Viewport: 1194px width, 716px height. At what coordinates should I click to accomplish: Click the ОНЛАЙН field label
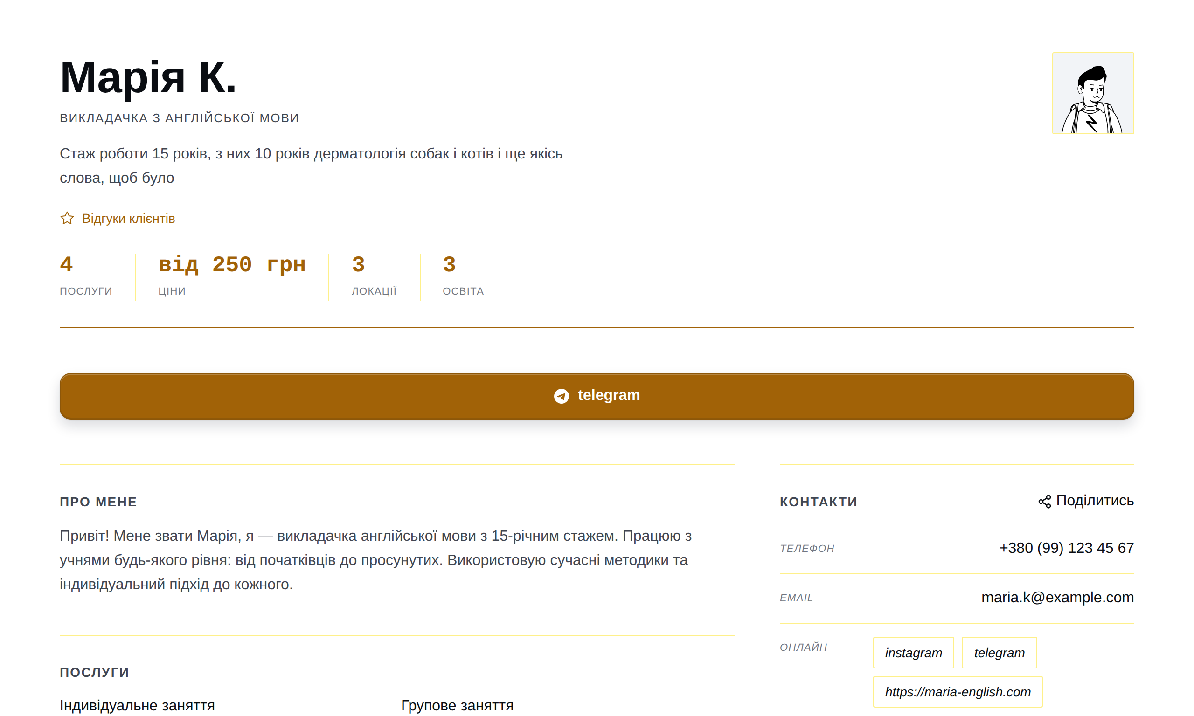804,647
